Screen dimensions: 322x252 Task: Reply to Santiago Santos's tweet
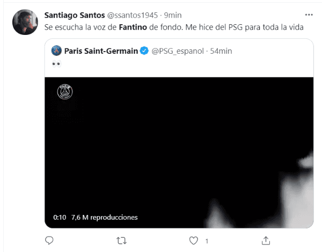(x=49, y=240)
